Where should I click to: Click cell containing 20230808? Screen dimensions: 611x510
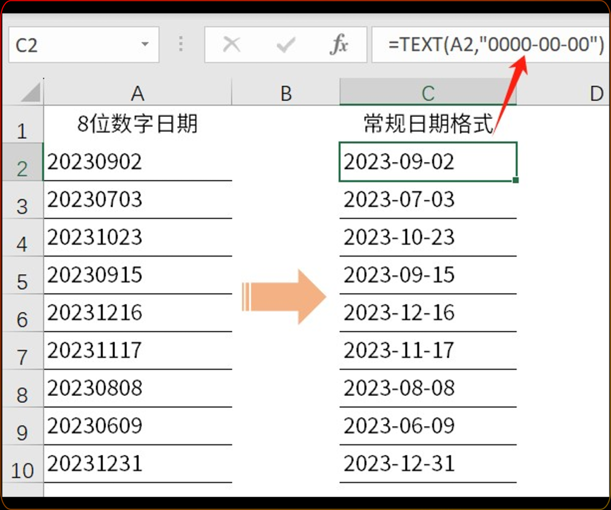[x=137, y=388]
